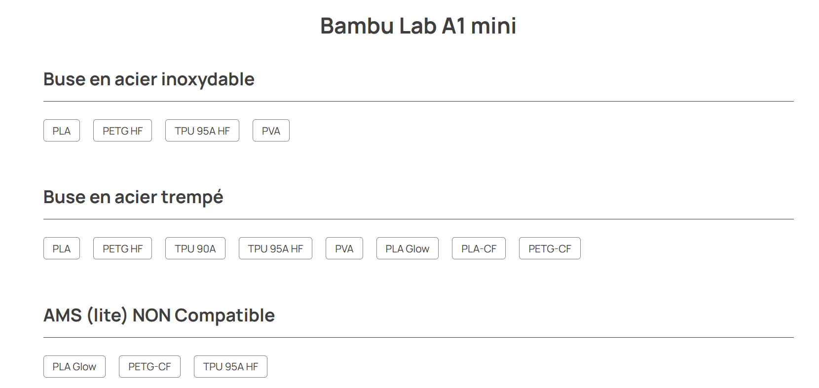
Task: Click PLA tag under Buse en acier inoxydable
Action: click(x=62, y=131)
